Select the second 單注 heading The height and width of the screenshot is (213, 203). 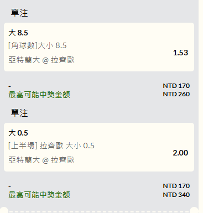(19, 113)
